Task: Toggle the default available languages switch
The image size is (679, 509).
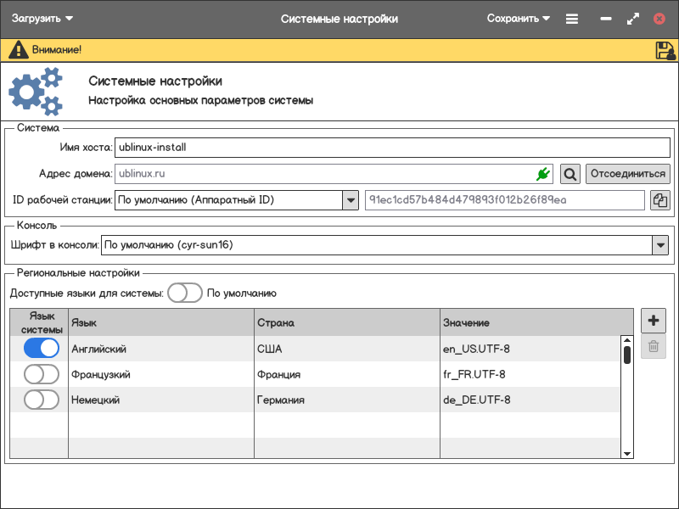Action: click(x=184, y=294)
